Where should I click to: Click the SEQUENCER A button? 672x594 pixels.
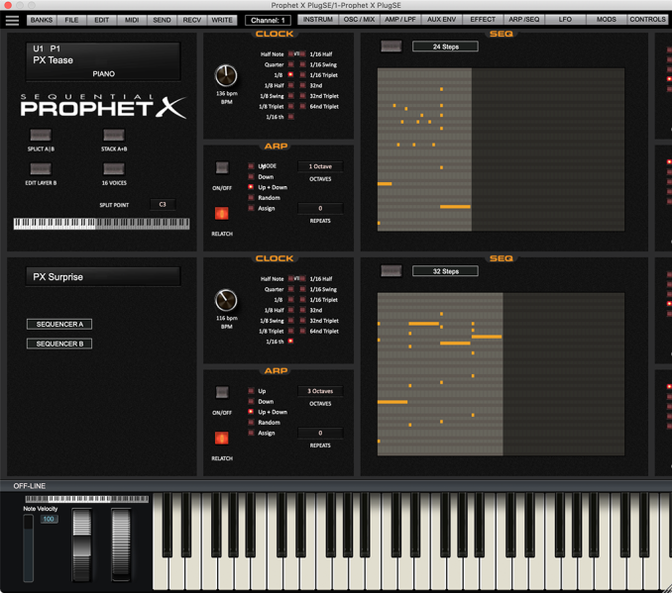[59, 324]
